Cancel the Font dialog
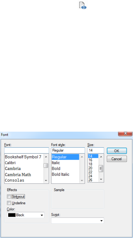 coord(117,159)
